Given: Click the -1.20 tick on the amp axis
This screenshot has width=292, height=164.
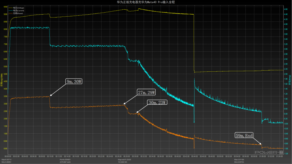Looking at the screenshot, I should [285, 153].
